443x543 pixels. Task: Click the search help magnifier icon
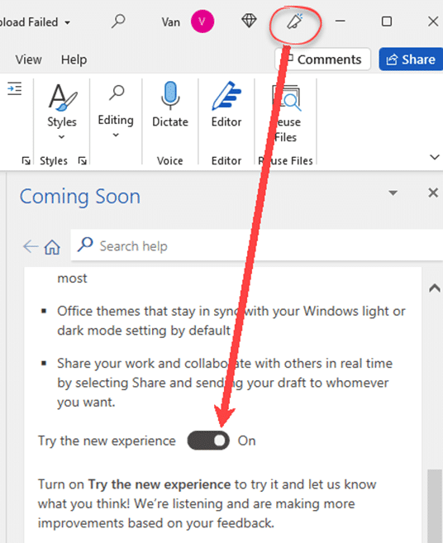pos(85,245)
